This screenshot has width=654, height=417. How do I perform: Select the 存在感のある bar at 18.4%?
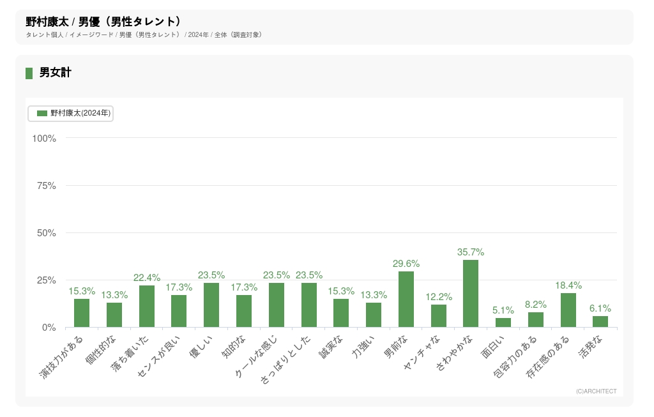[x=568, y=310]
